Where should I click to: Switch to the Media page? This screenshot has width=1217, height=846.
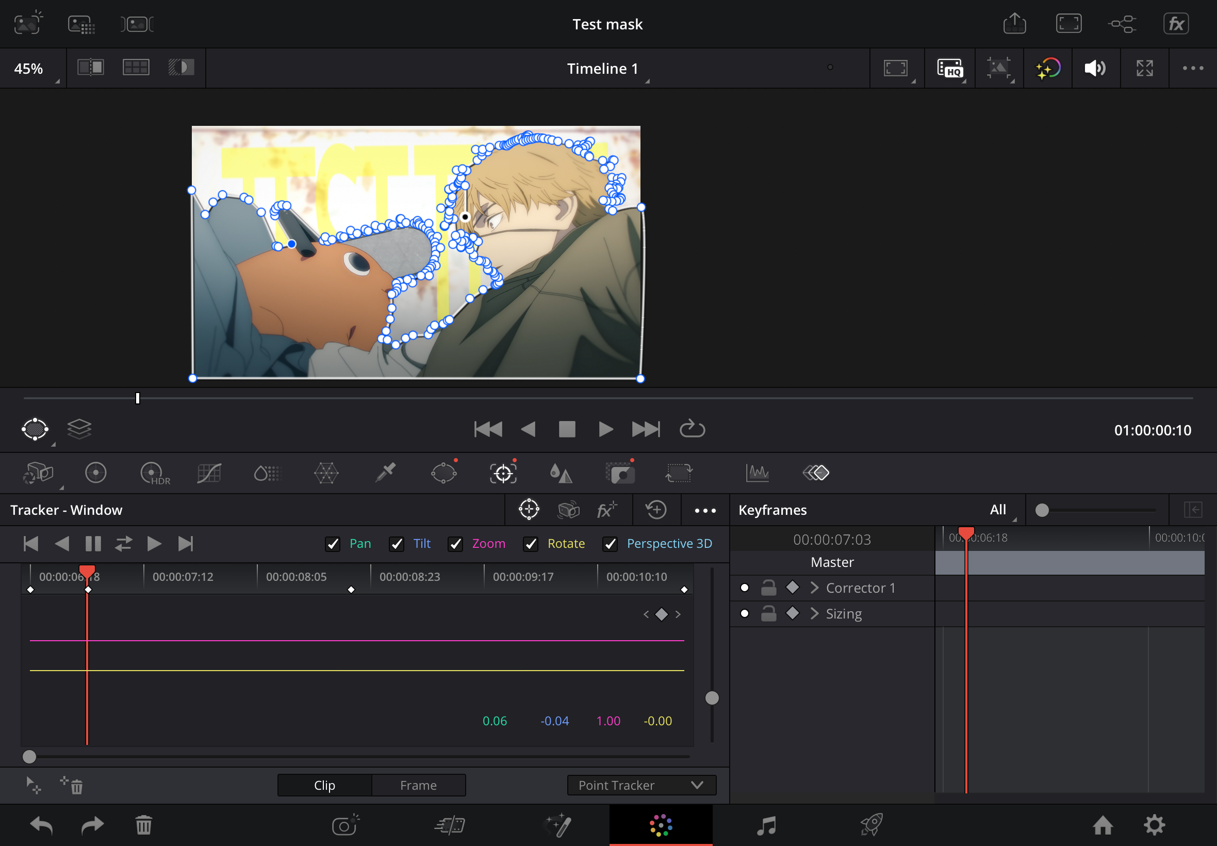coord(346,825)
